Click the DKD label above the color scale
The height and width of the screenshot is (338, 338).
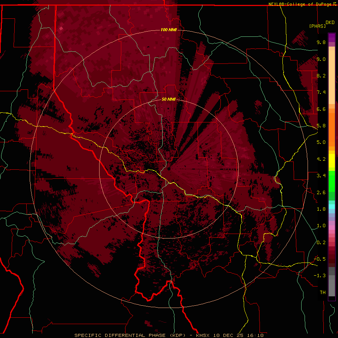pyautogui.click(x=330, y=23)
